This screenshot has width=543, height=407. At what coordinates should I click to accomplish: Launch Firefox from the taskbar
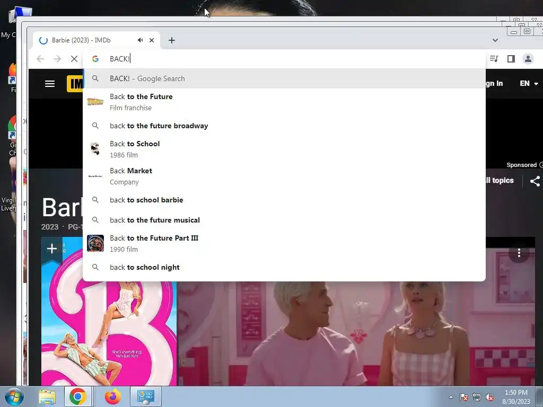pos(113,396)
